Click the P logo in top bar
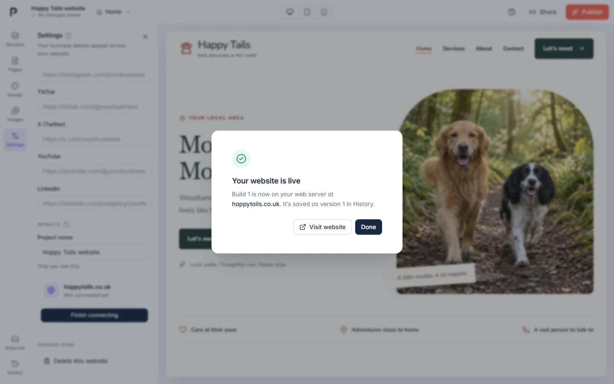614x384 pixels. [14, 12]
